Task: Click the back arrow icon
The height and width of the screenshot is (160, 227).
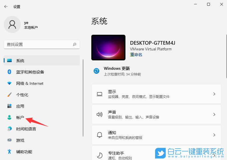Action: (x=6, y=7)
